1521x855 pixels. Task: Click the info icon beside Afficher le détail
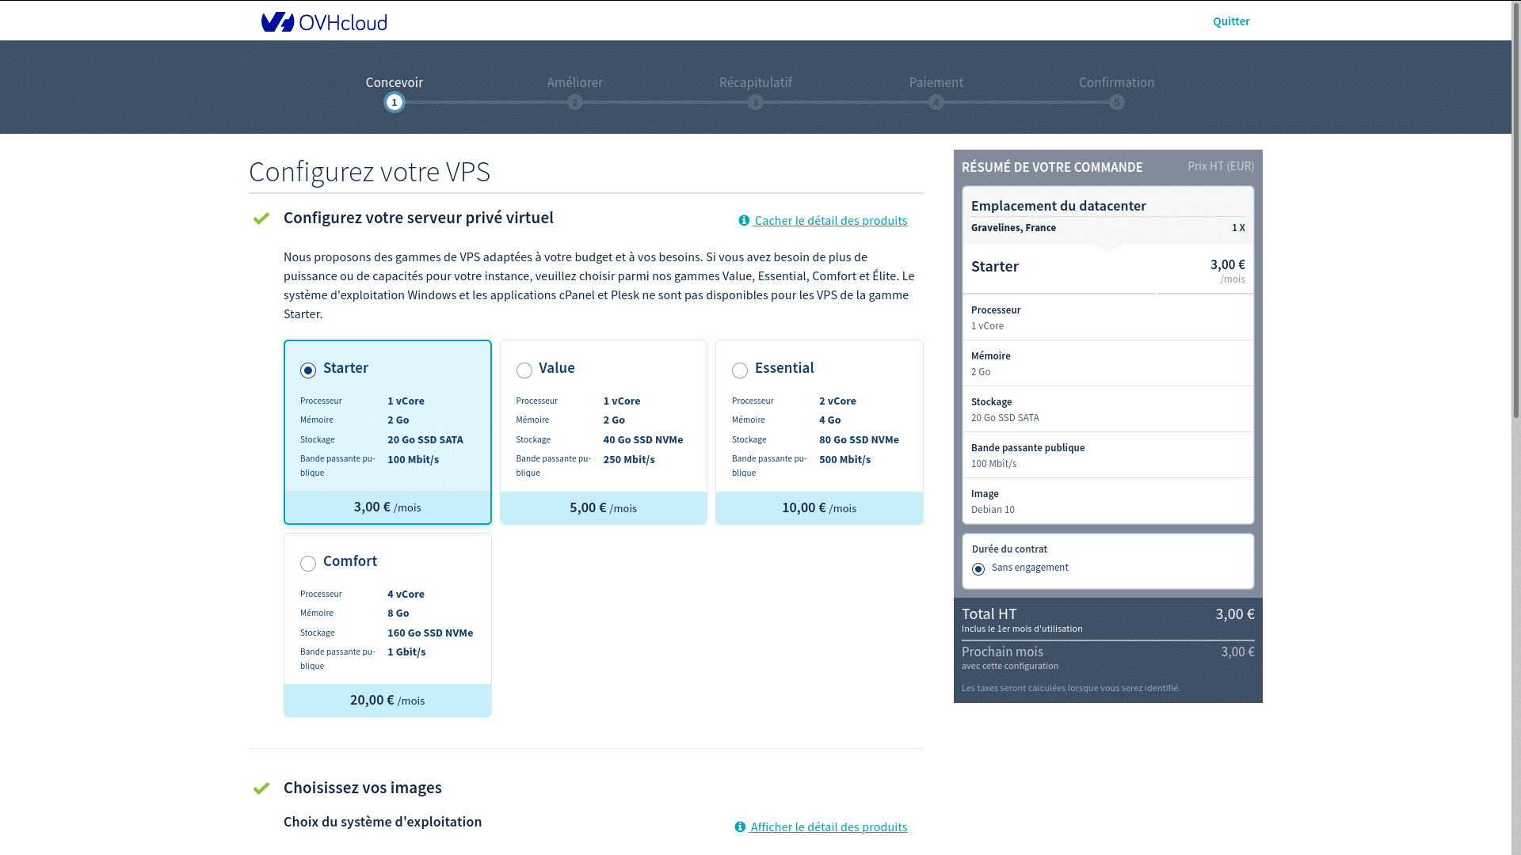coord(740,827)
